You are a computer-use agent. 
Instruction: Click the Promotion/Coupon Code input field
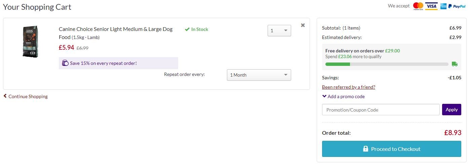click(x=381, y=110)
